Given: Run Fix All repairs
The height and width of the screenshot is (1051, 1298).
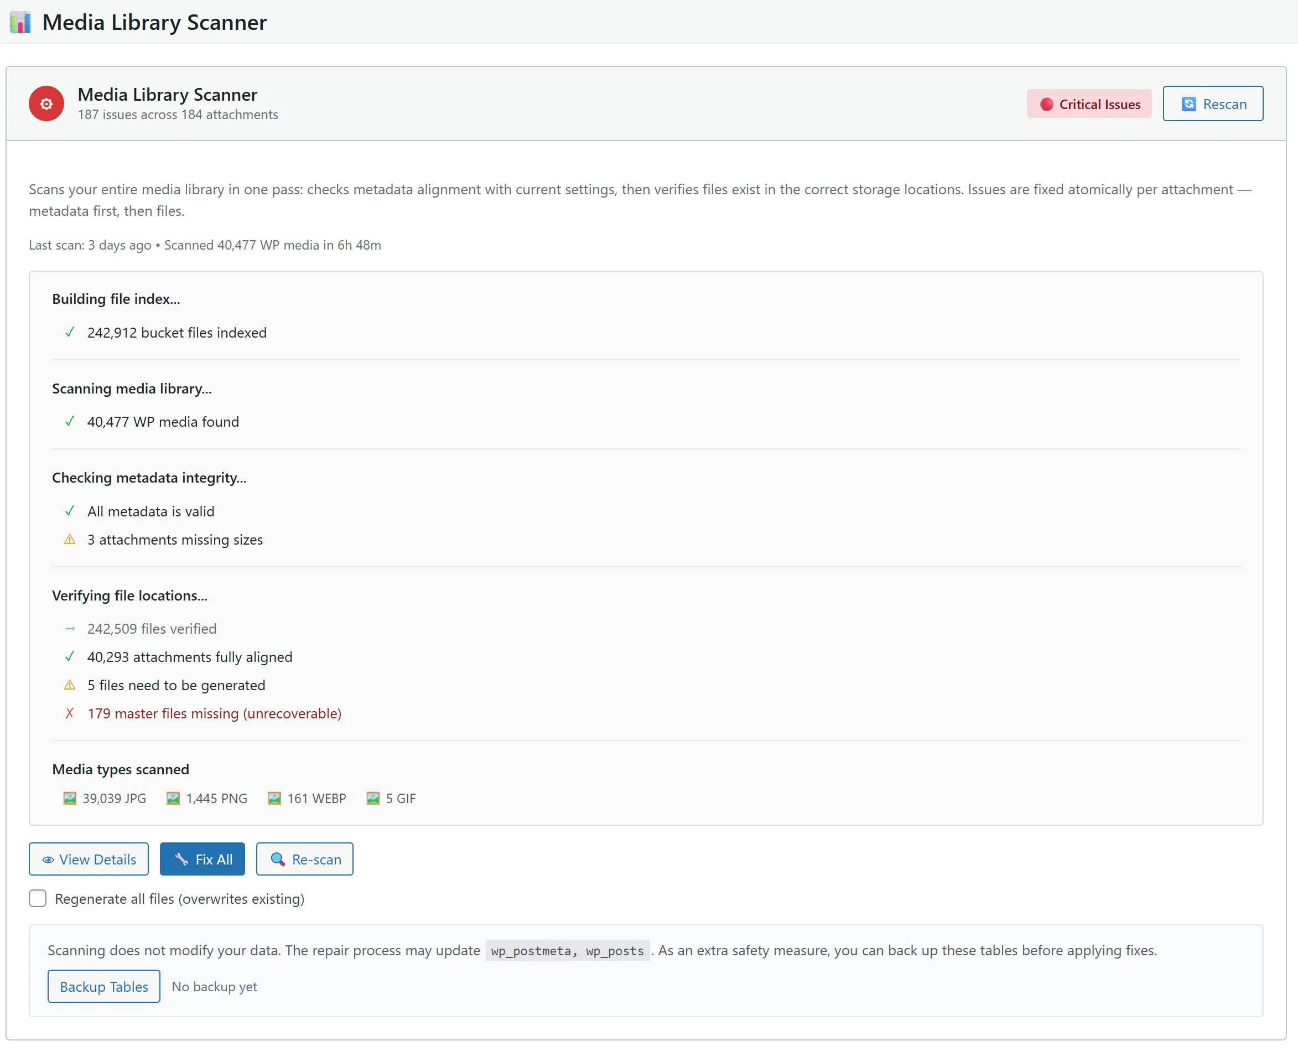Looking at the screenshot, I should [202, 859].
